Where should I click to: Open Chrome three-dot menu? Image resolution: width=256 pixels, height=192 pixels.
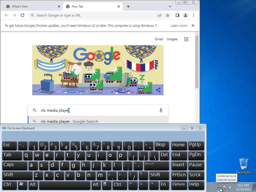pyautogui.click(x=194, y=15)
